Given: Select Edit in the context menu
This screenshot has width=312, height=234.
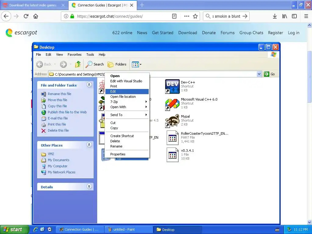Looking at the screenshot, I should coord(127,91).
